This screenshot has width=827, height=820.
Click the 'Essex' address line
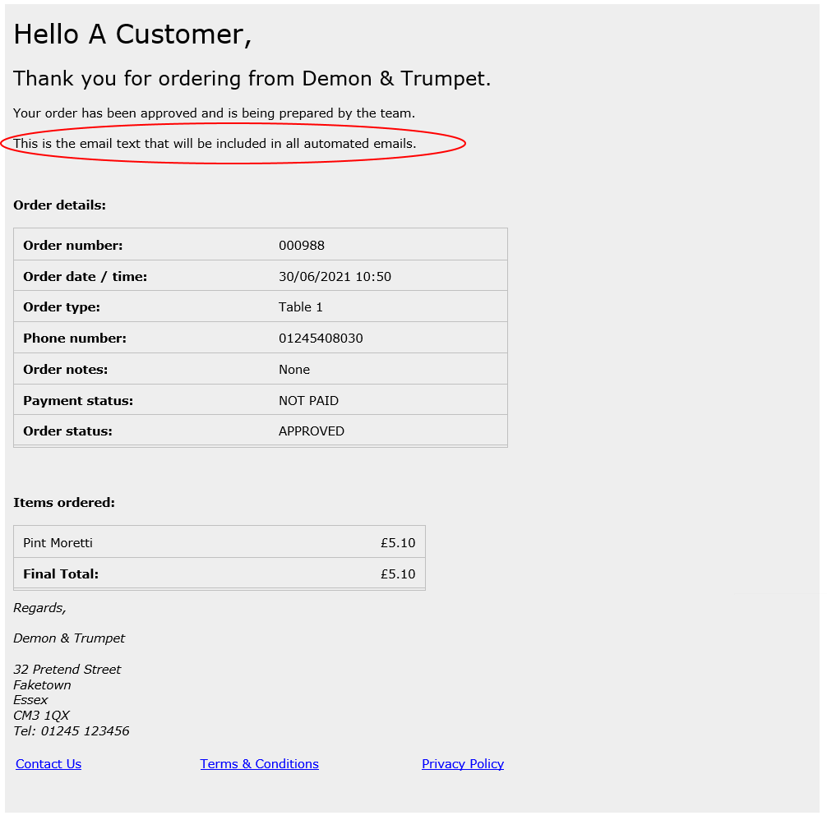tap(30, 700)
